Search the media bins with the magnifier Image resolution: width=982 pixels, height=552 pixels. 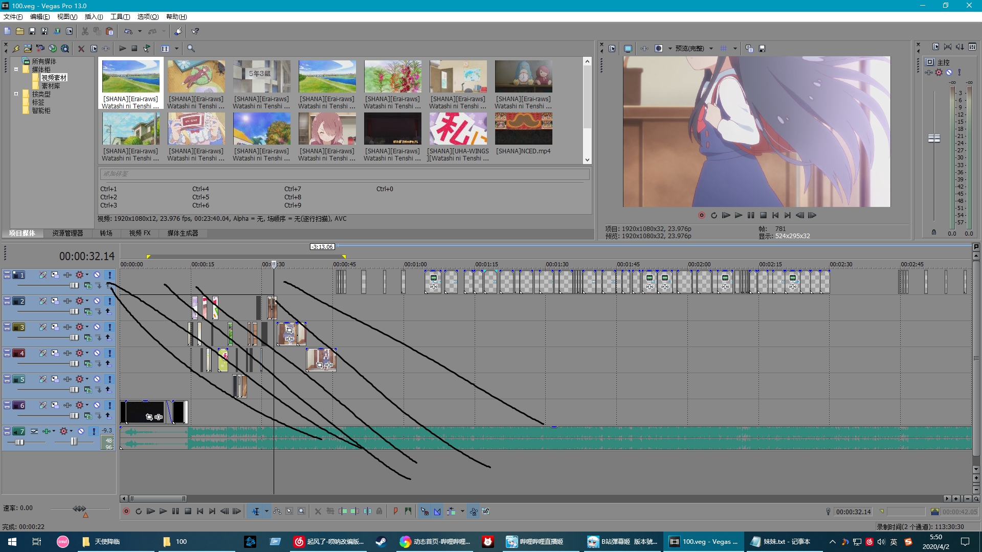pyautogui.click(x=191, y=49)
